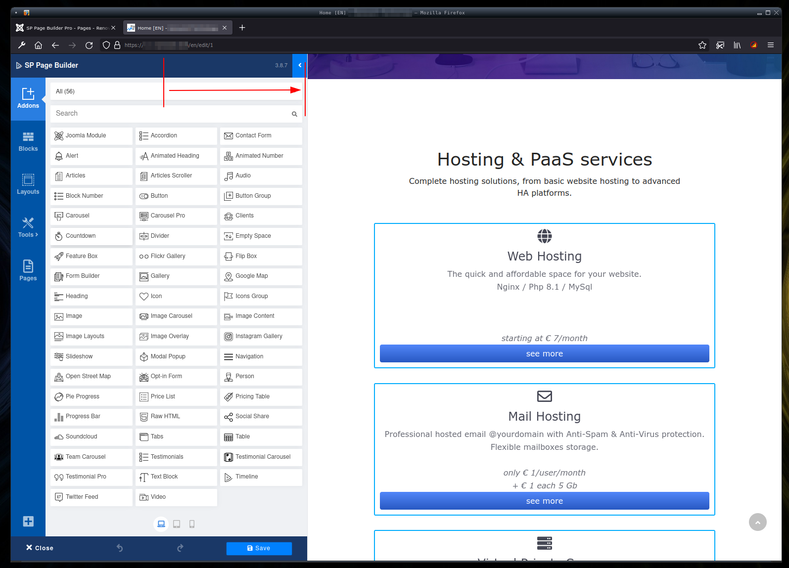The height and width of the screenshot is (568, 789).
Task: Expand the Tools submenu
Action: [x=28, y=227]
